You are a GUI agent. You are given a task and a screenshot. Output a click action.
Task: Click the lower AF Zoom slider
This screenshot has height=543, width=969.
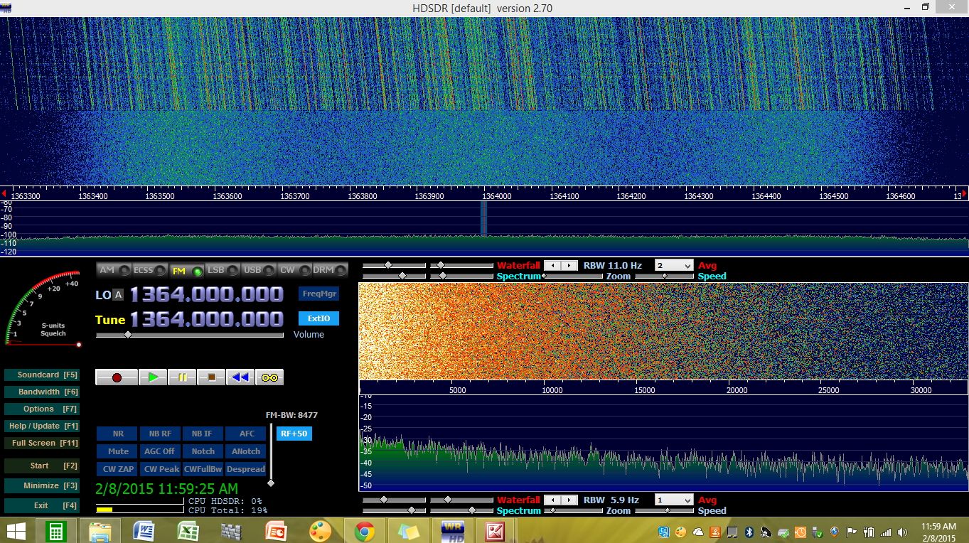pos(573,510)
